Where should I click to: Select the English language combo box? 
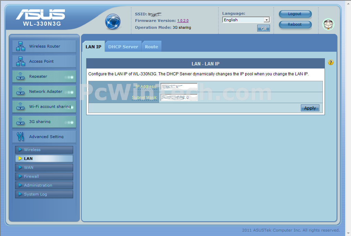[246, 20]
